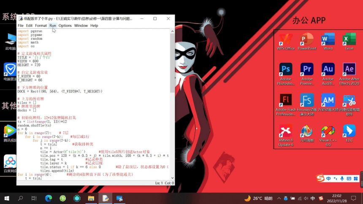Toggle tray IME language indicator 中
Screen dimensions: 363x204
pyautogui.click(x=313, y=198)
